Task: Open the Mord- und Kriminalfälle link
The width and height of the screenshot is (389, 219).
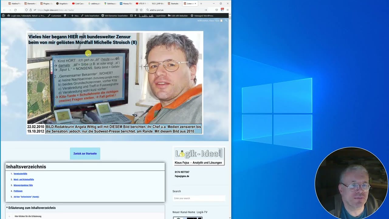Action: coord(24,179)
